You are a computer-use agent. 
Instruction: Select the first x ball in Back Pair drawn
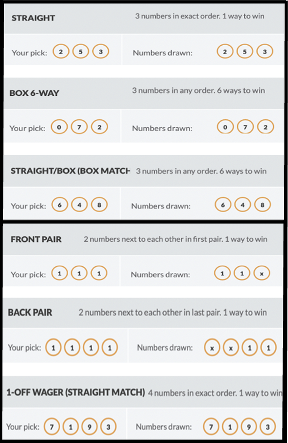point(212,347)
